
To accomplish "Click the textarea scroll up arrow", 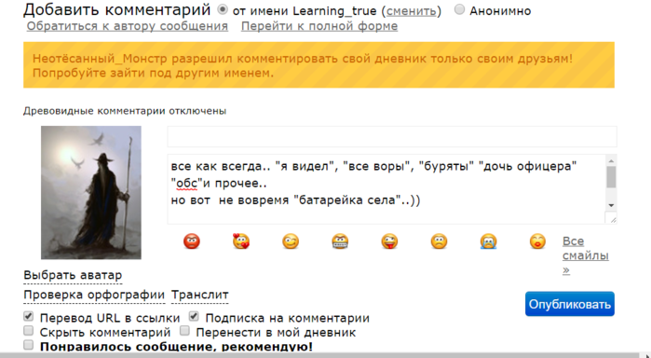I will (x=611, y=161).
